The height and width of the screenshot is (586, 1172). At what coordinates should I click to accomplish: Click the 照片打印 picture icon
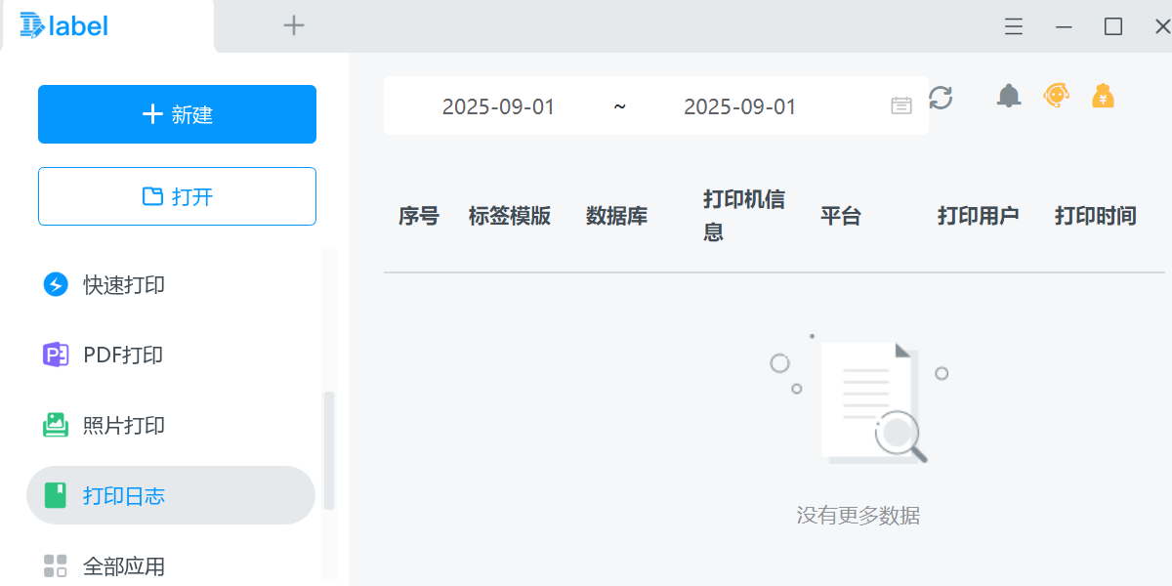(x=56, y=425)
